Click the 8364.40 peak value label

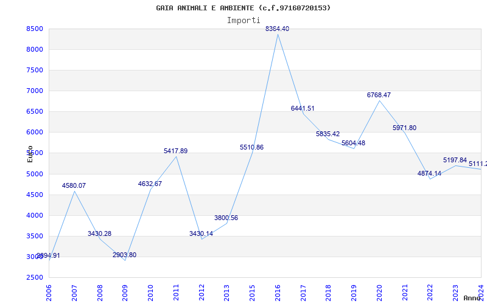pos(278,29)
